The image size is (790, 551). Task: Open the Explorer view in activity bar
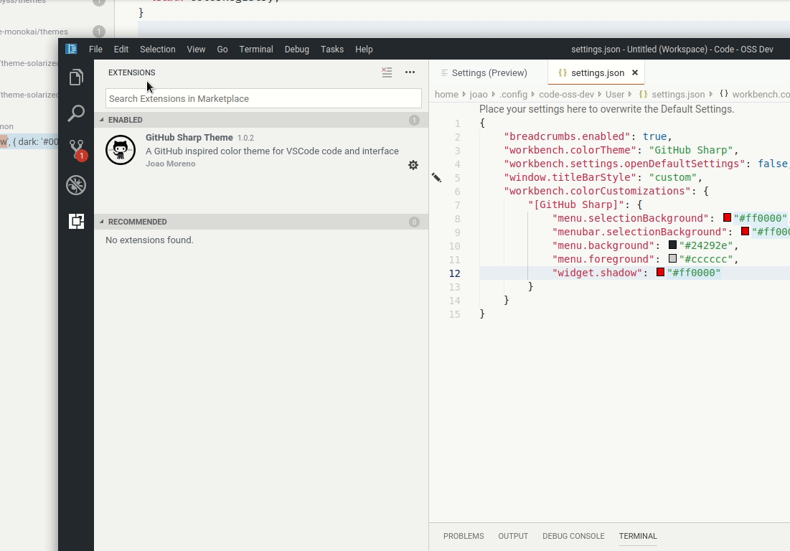(x=76, y=77)
